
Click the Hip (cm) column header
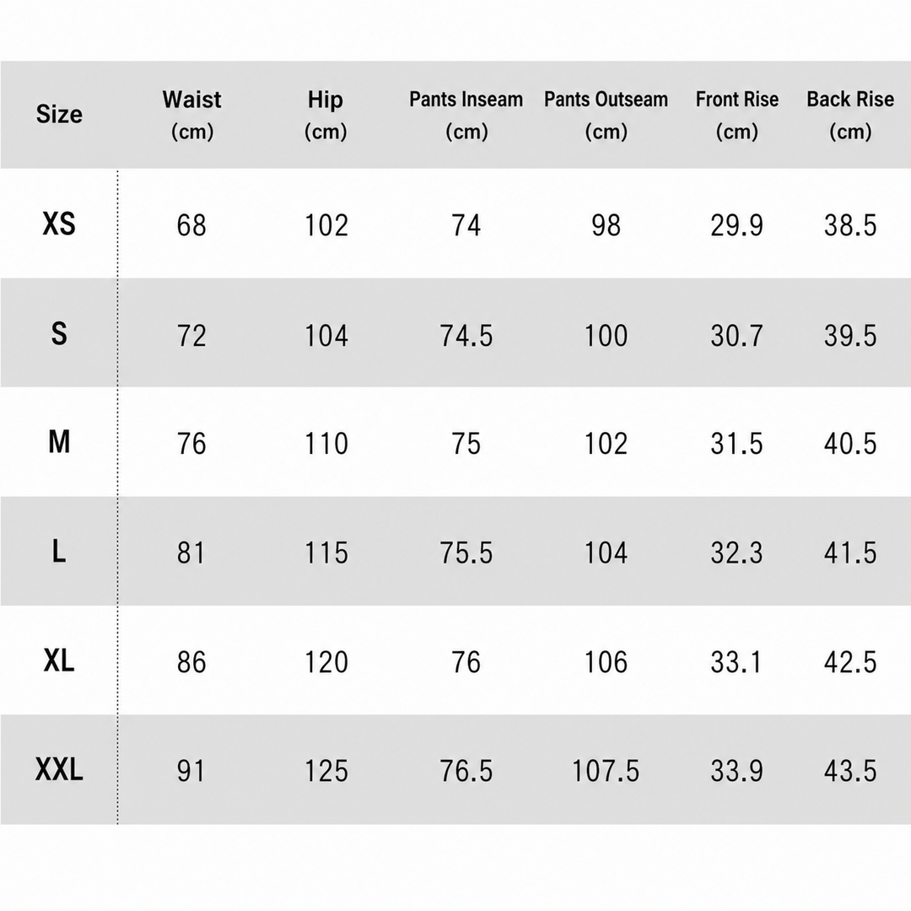click(x=326, y=115)
